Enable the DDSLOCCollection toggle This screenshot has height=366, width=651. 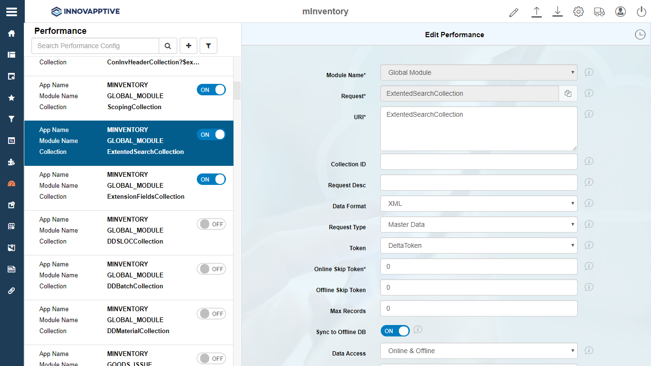click(x=211, y=224)
